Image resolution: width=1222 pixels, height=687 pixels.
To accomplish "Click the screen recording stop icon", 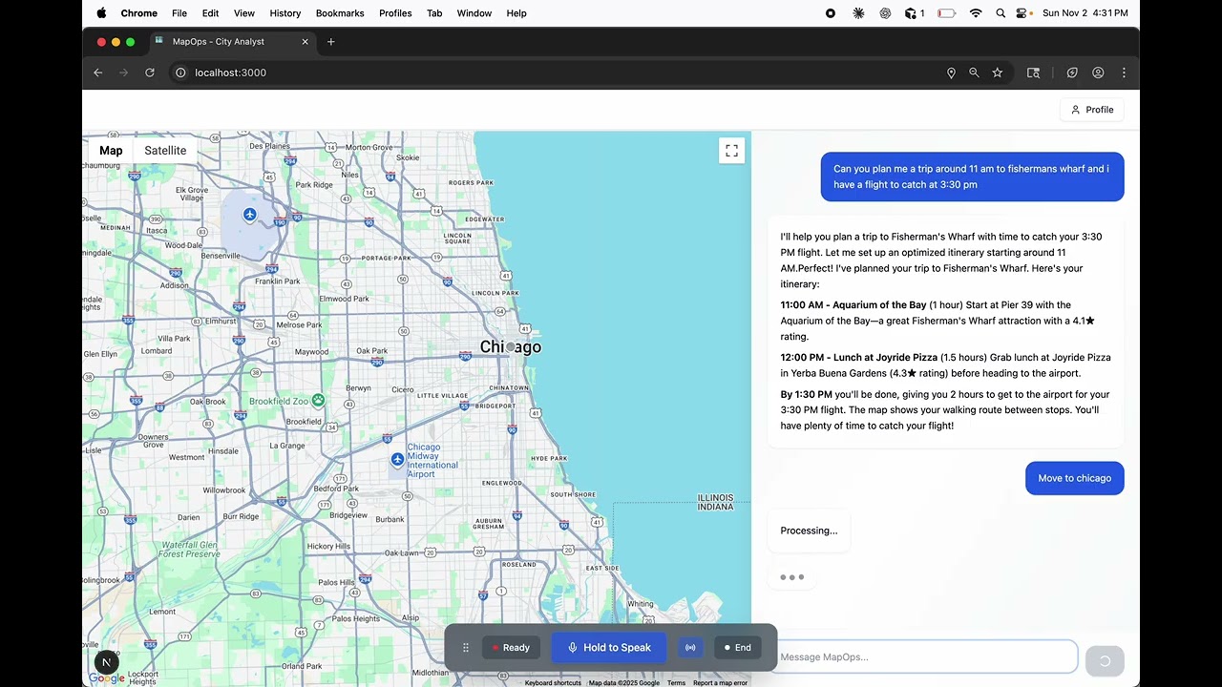I will 831,13.
